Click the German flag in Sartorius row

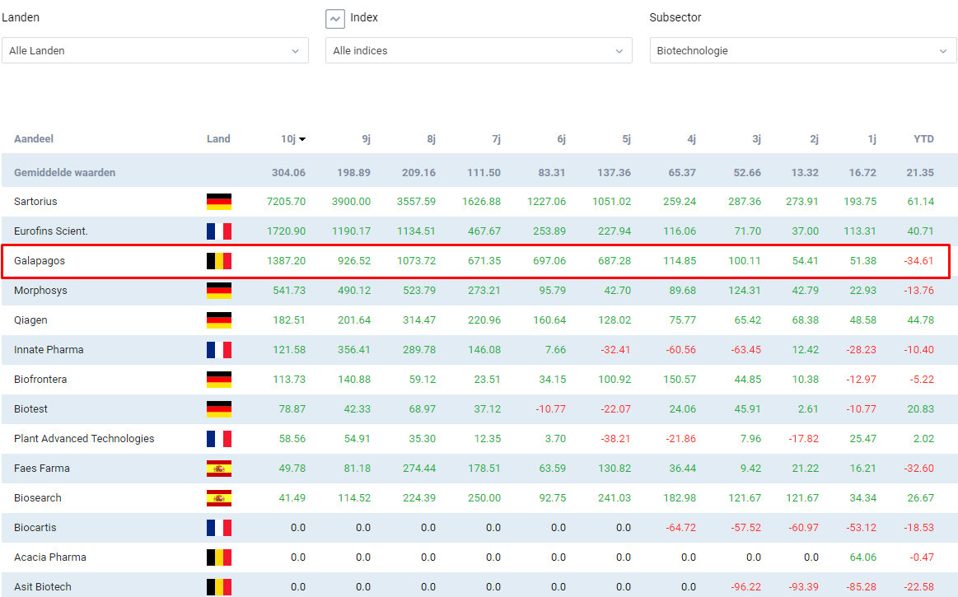[219, 202]
